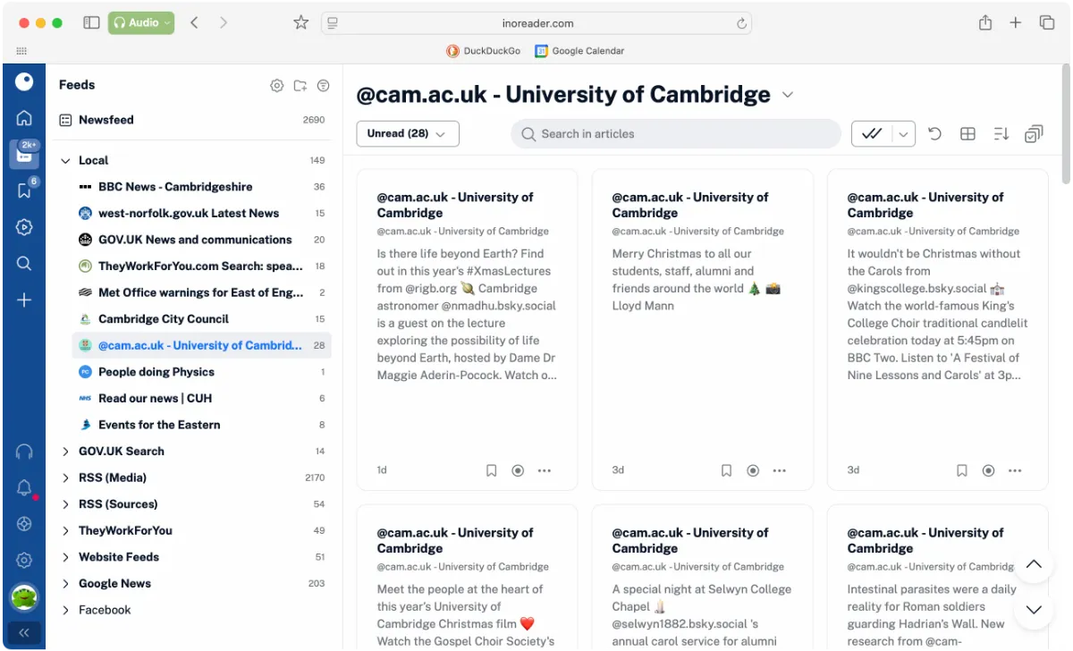This screenshot has width=1073, height=651.
Task: Open the search icon in the sidebar rail
Action: pyautogui.click(x=23, y=263)
